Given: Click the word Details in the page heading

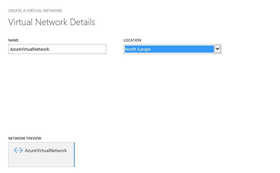Looking at the screenshot, I should point(83,22).
